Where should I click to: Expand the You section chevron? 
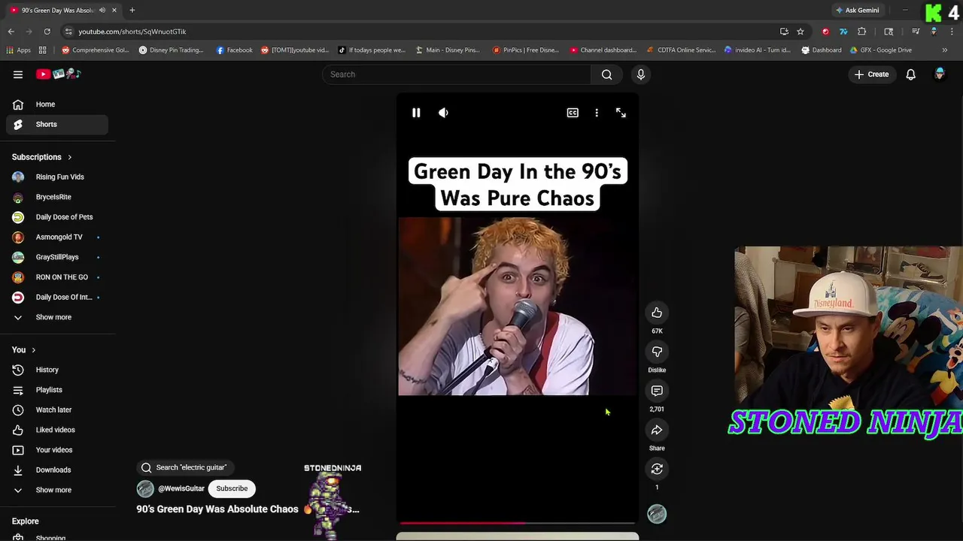click(33, 350)
